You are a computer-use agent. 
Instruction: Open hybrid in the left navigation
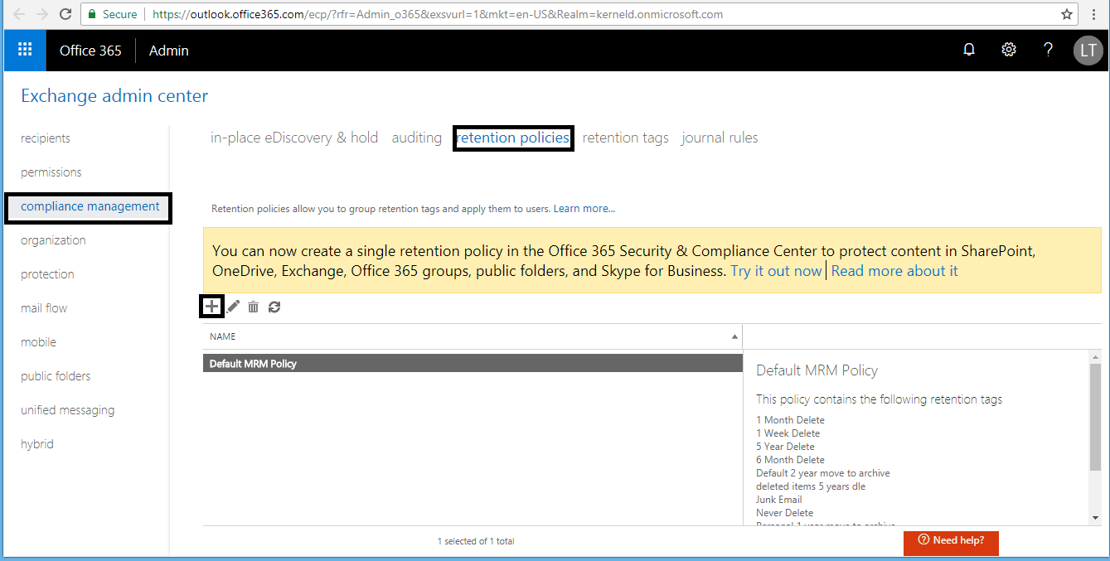[37, 444]
